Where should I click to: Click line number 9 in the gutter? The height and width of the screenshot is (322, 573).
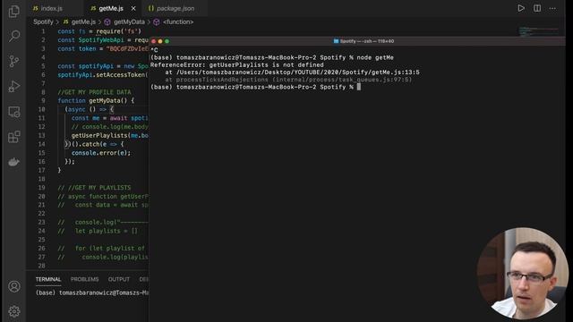[x=43, y=100]
